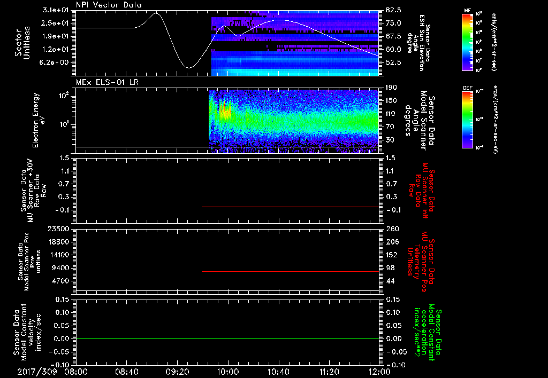Click the DEF energy flux color bar

pyautogui.click(x=468, y=120)
